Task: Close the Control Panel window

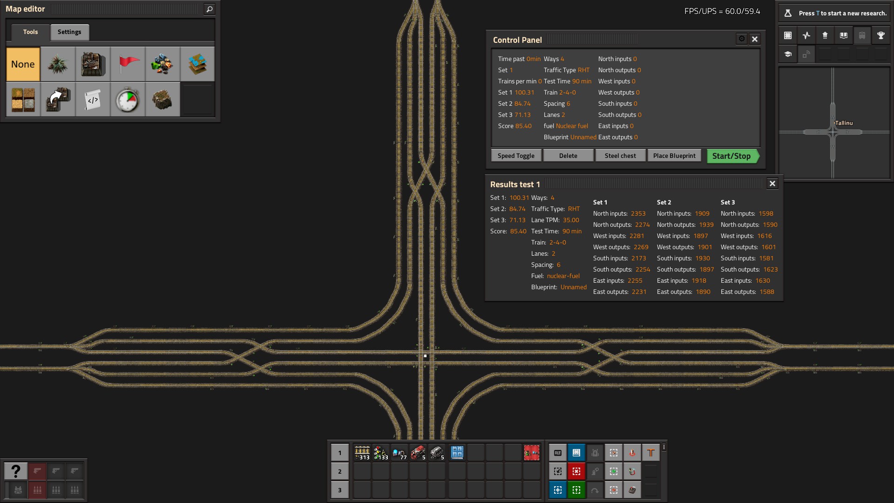Action: point(755,39)
